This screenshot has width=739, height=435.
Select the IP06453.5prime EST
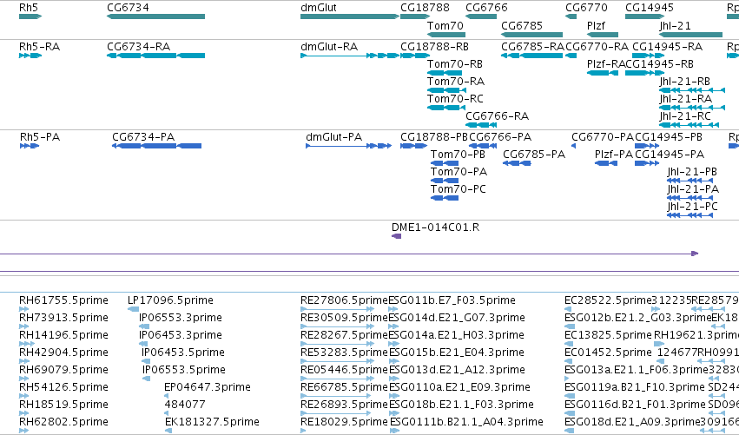[146, 362]
